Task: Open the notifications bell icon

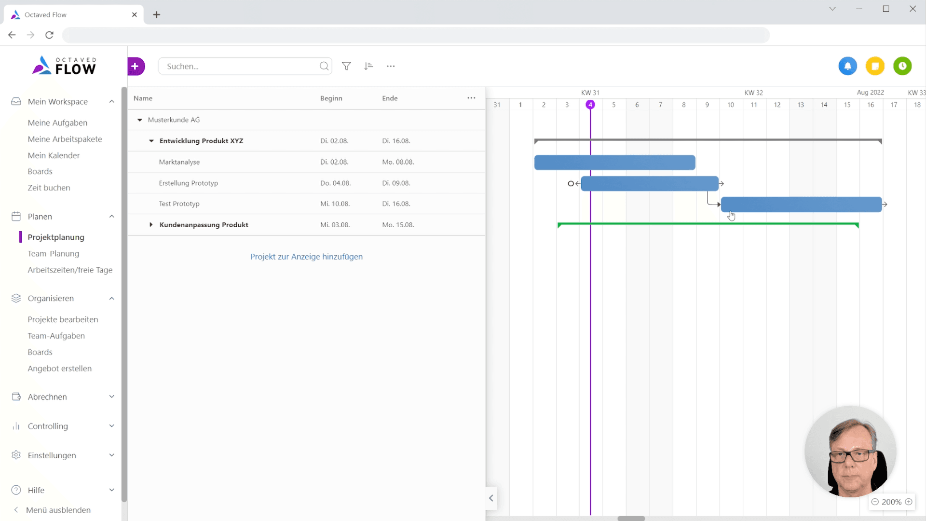Action: click(x=848, y=66)
